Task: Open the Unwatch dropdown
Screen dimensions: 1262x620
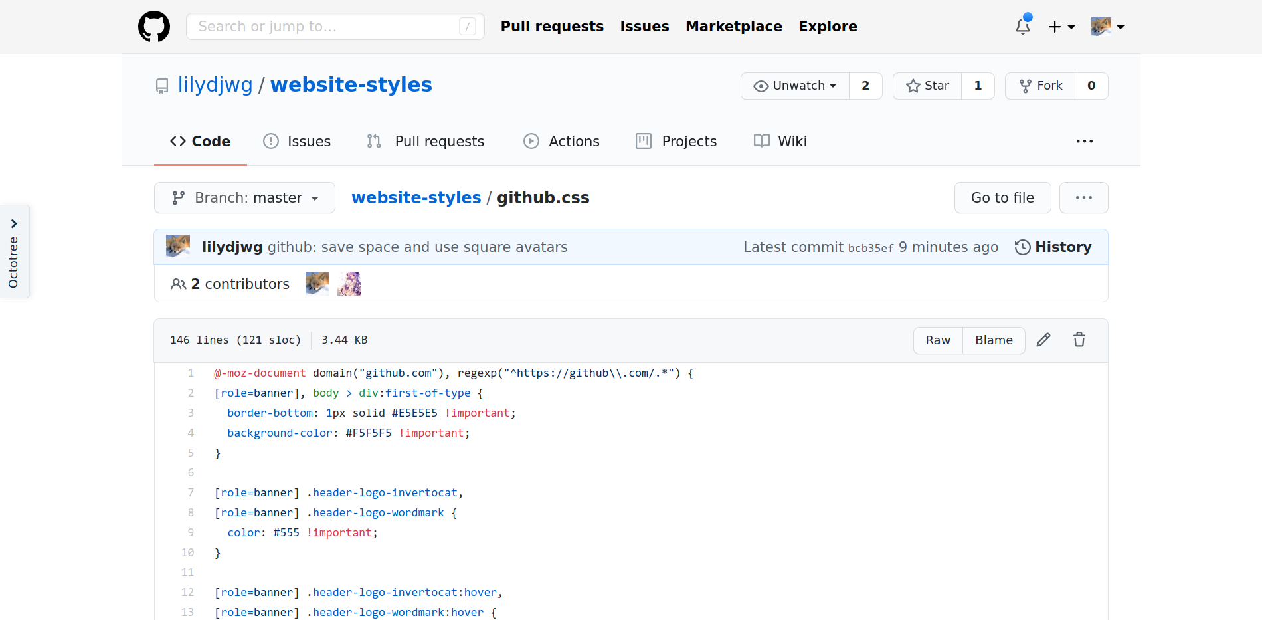Action: tap(795, 86)
